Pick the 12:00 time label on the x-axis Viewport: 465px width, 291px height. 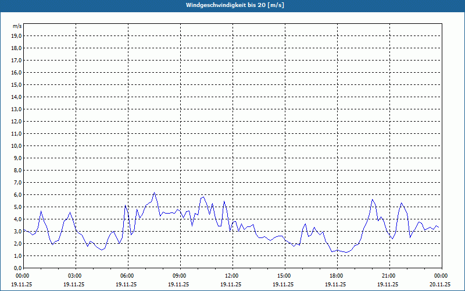click(232, 275)
